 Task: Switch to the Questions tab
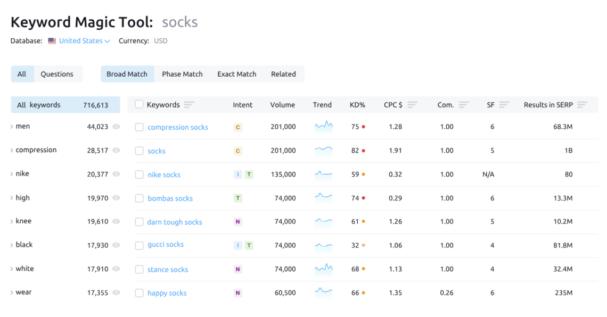(x=57, y=74)
